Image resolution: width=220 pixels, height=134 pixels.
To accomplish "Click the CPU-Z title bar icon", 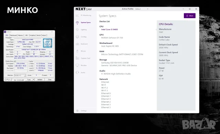I will (5, 32).
